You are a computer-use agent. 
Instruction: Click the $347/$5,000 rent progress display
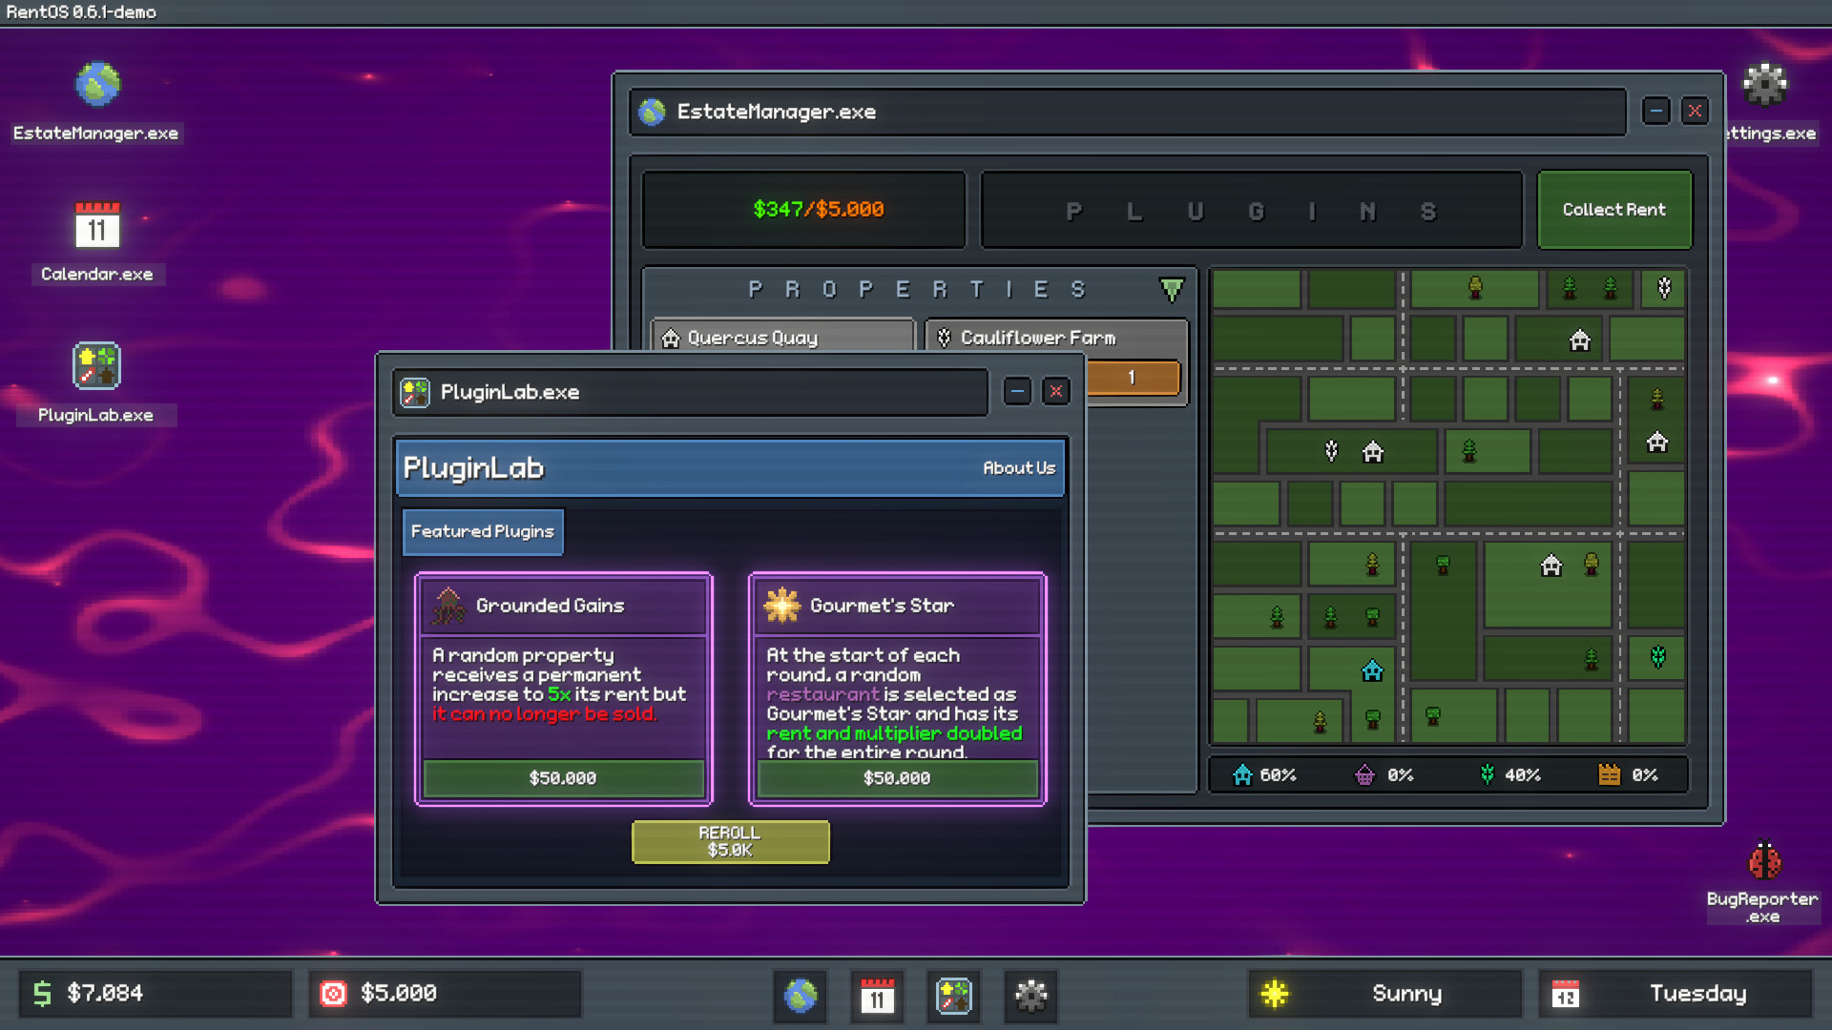803,209
